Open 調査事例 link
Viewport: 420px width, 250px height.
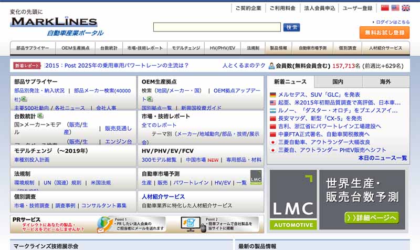[x=65, y=205]
